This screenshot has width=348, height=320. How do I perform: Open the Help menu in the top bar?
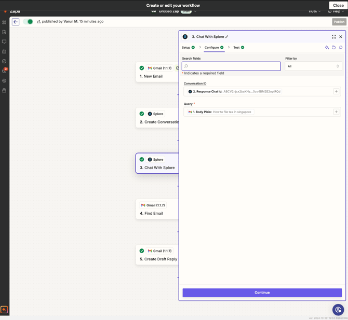[x=336, y=11]
